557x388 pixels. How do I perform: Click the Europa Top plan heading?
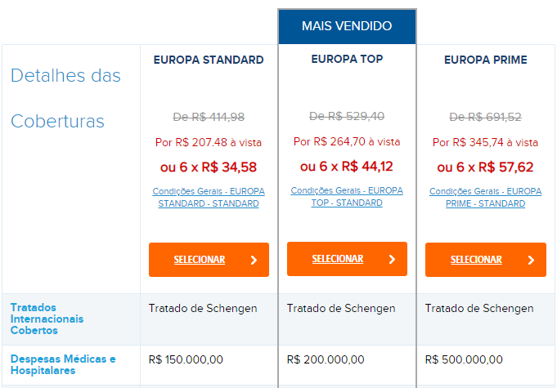pyautogui.click(x=347, y=59)
